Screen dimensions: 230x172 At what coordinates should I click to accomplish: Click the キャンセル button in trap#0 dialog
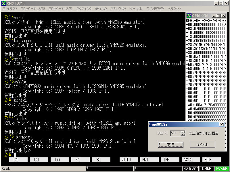click(202, 145)
